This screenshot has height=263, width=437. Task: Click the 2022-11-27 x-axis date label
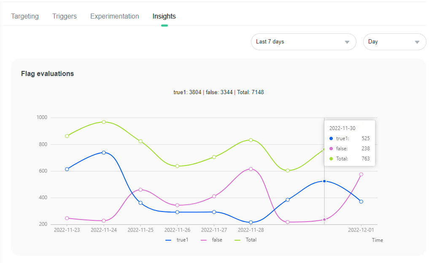point(214,230)
